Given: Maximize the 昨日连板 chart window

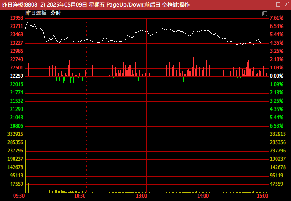Looking at the screenshot, I should pos(278,4).
